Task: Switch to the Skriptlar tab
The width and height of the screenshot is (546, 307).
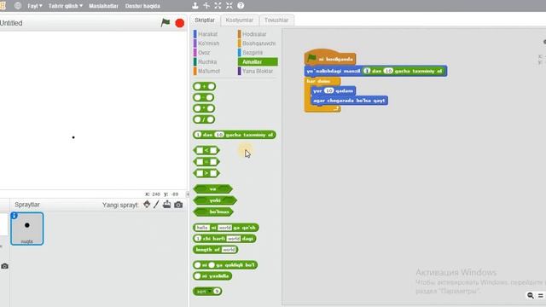Action: [x=205, y=20]
